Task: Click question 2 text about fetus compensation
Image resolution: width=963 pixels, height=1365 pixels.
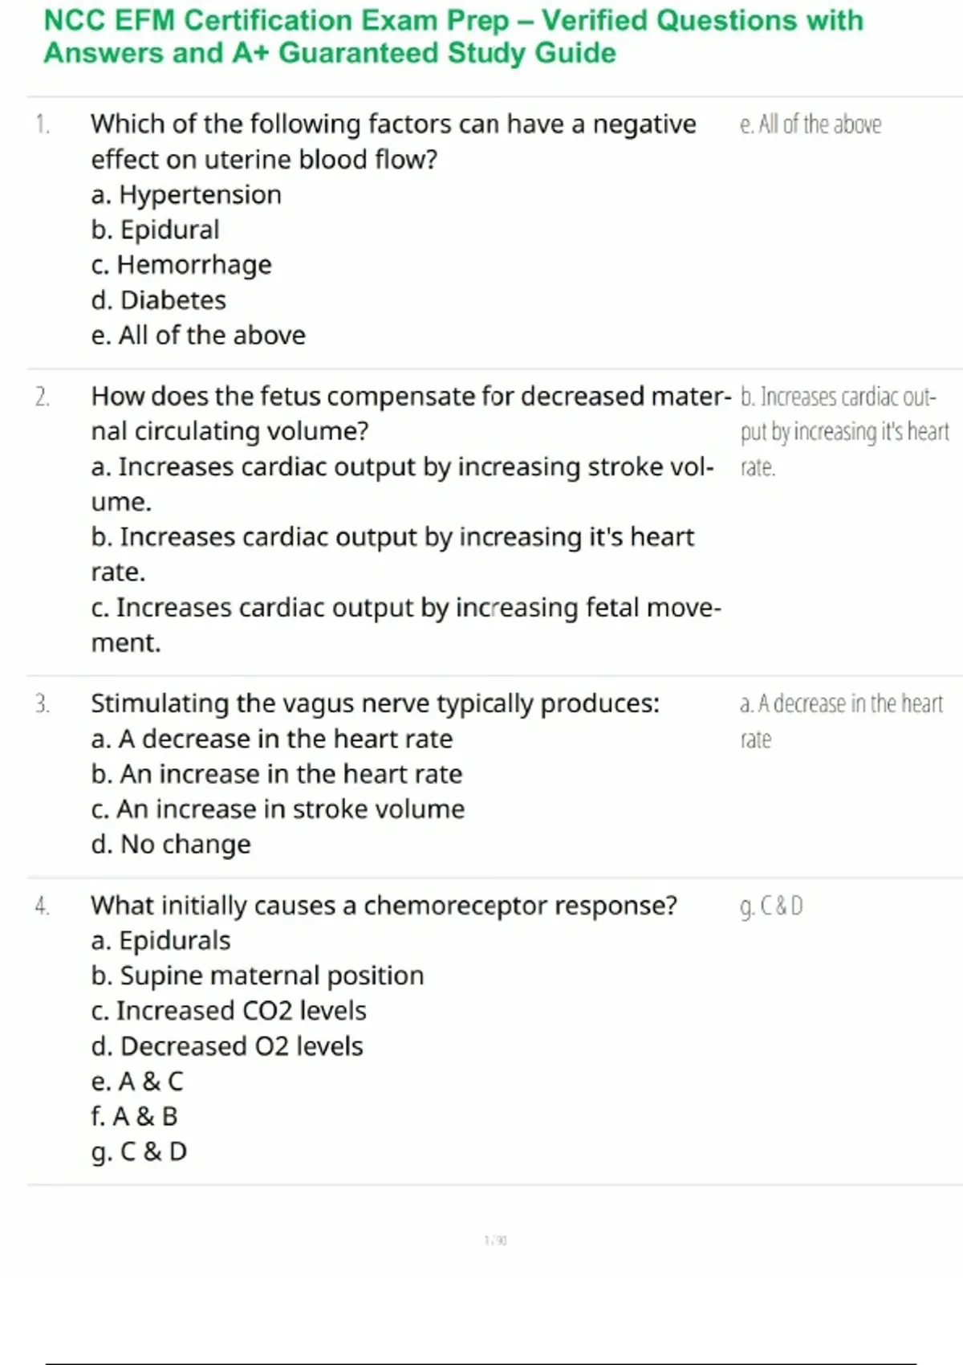Action: point(410,414)
